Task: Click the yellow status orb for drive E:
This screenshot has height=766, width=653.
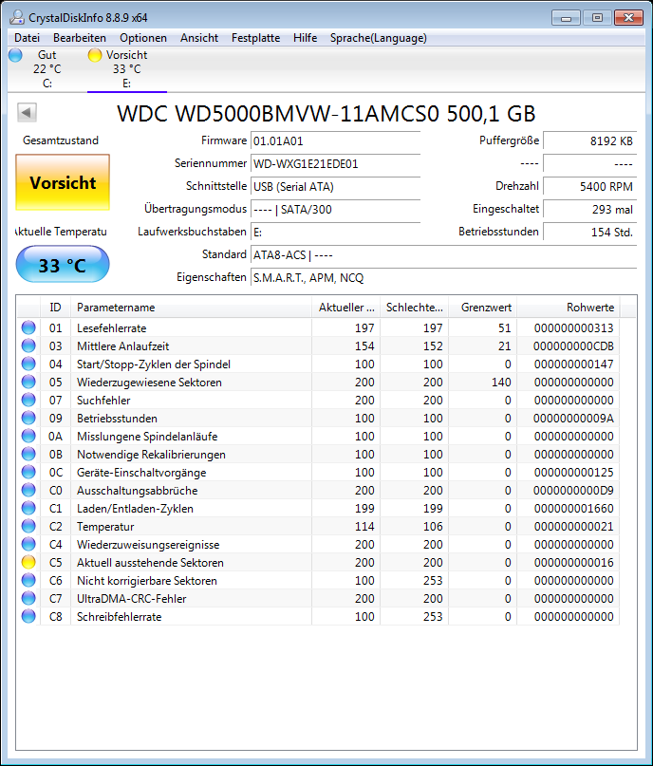Action: pos(95,55)
